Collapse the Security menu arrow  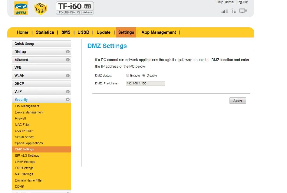coord(68,100)
